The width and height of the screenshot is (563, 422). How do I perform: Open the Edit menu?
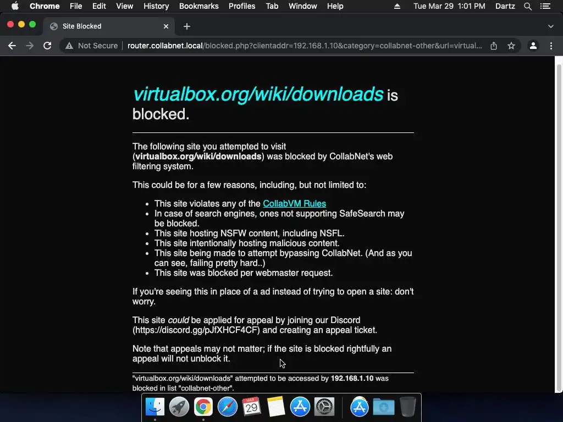click(99, 6)
